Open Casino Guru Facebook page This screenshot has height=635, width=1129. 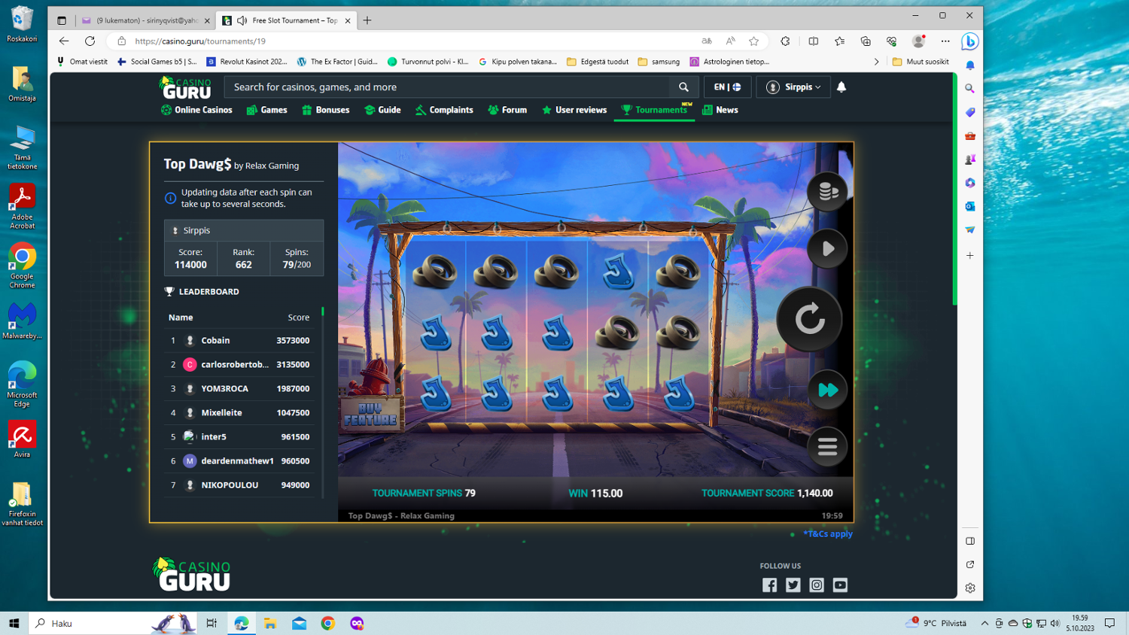[769, 585]
